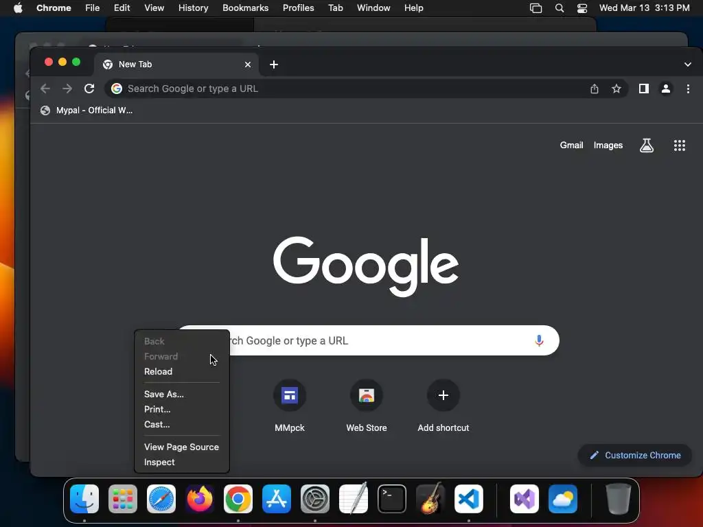Open Launchpad from the Dock
Image resolution: width=703 pixels, height=527 pixels.
click(123, 499)
